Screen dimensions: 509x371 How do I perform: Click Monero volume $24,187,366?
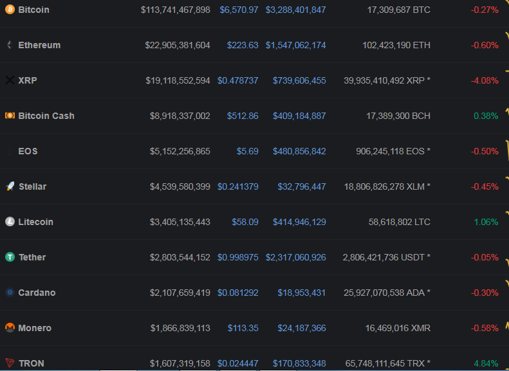pos(302,328)
